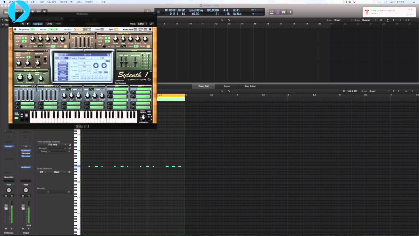The image size is (419, 236).
Task: Click Time Quantize Q button
Action: point(70,145)
